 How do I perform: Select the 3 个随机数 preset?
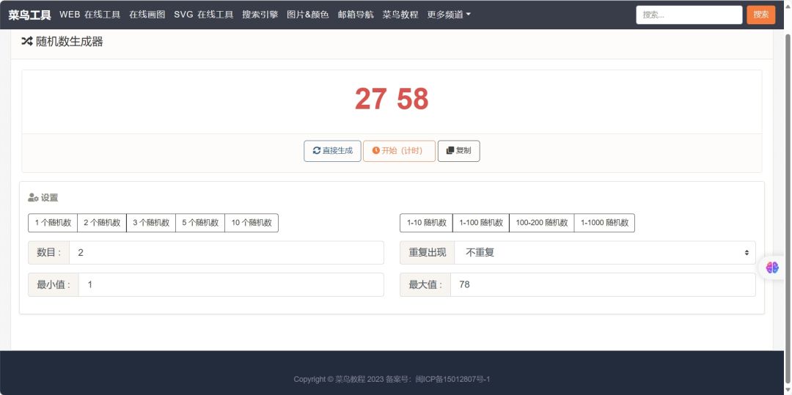[151, 223]
